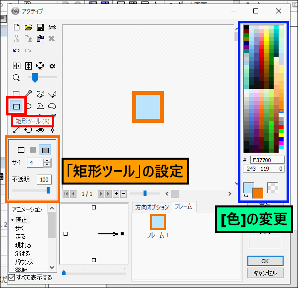The width and height of the screenshot is (298, 288).
Task: Click the right direction arrow point
Action: pyautogui.click(x=122, y=234)
